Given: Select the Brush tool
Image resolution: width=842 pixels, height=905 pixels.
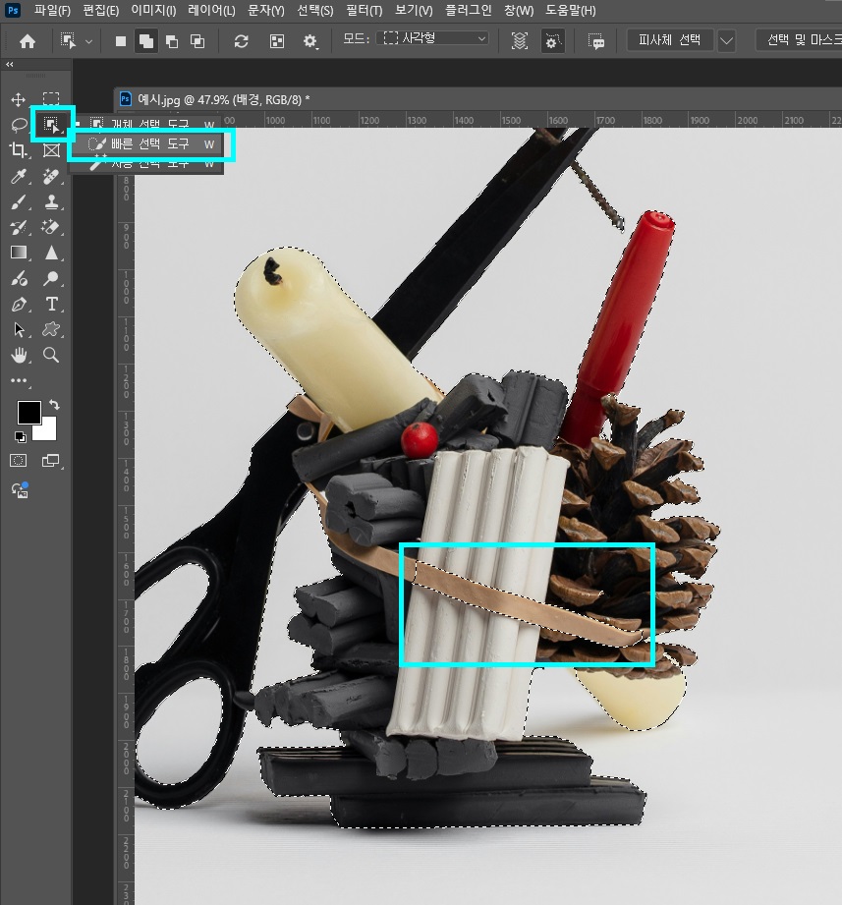Looking at the screenshot, I should tap(19, 202).
